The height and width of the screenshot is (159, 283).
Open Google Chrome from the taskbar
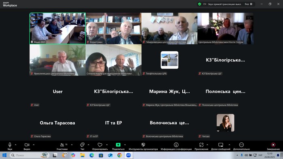click(x=119, y=155)
